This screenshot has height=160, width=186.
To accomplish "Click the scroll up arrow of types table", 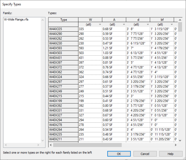I will point(180,20).
